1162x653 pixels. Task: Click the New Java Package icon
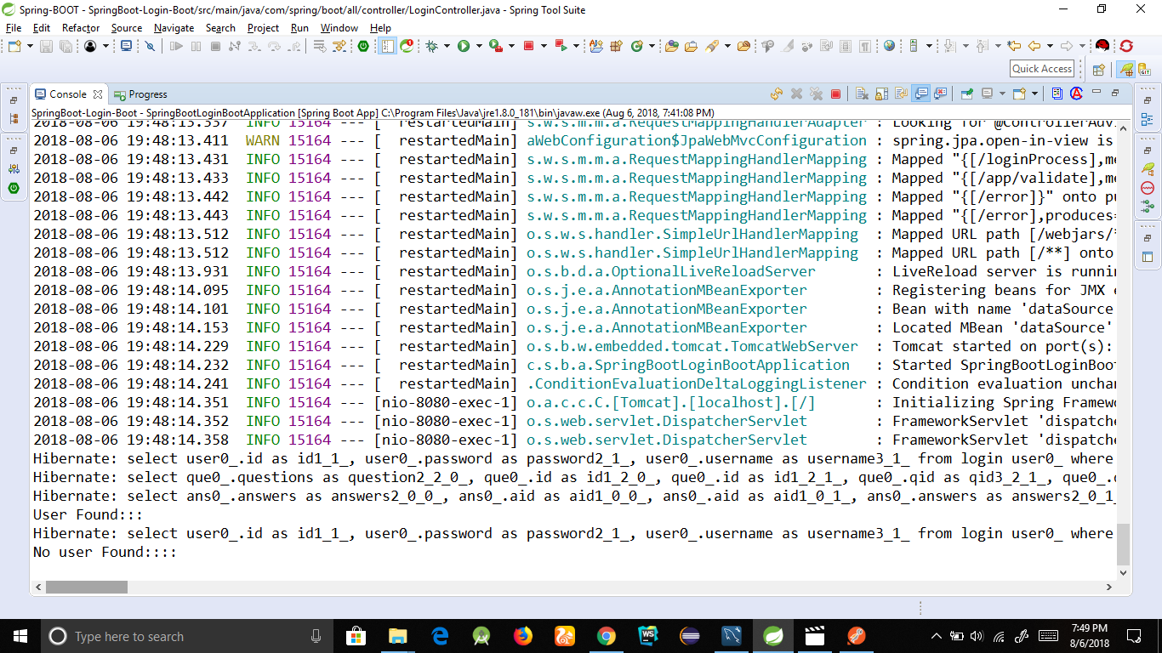point(616,46)
